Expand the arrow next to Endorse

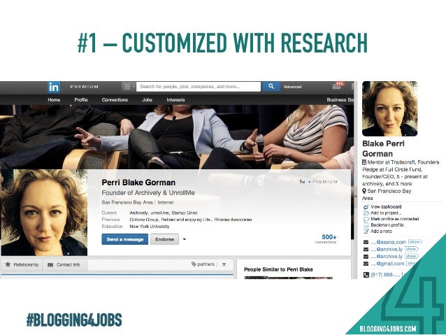(x=185, y=239)
